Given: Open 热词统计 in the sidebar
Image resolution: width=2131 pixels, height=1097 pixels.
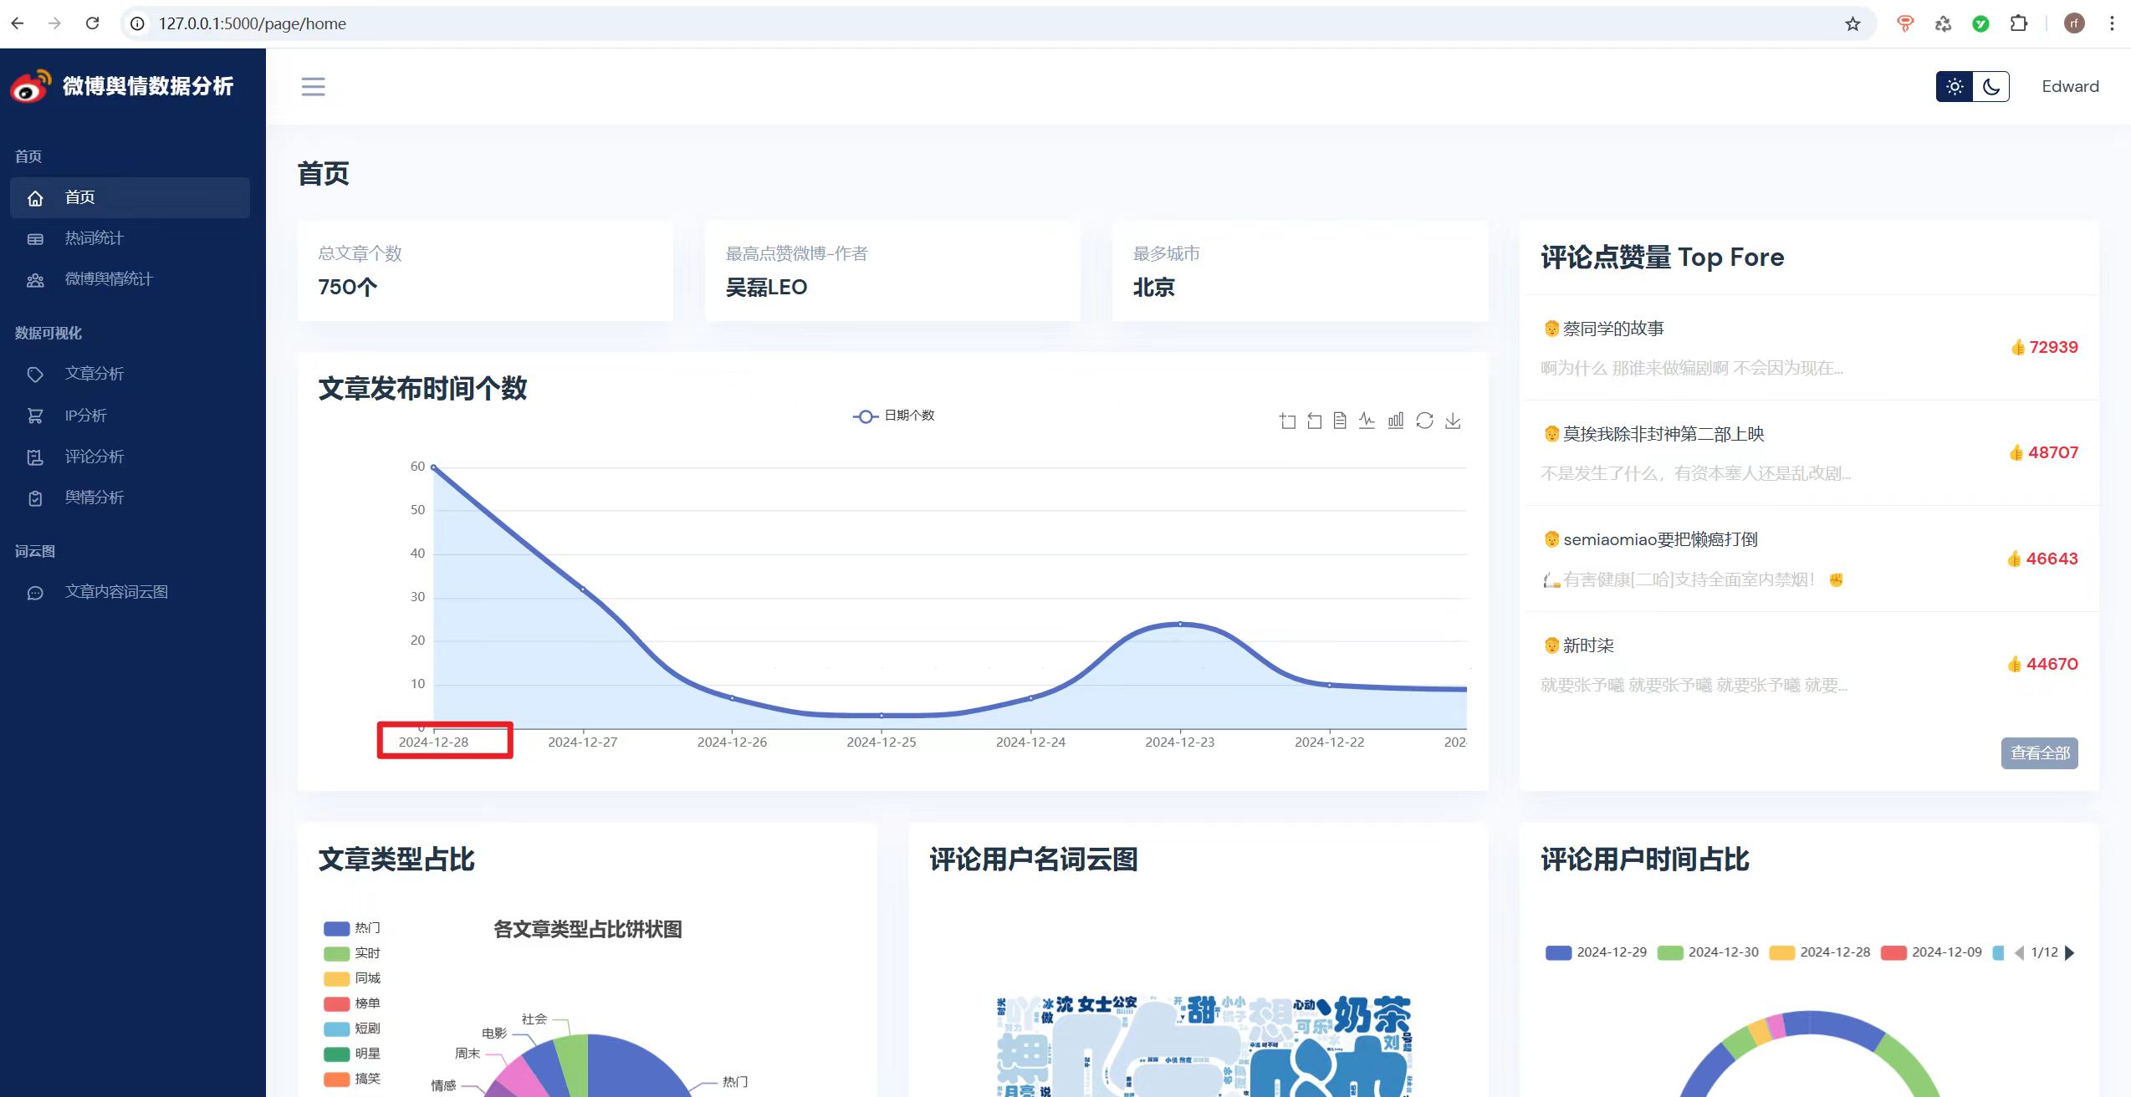Looking at the screenshot, I should point(94,238).
